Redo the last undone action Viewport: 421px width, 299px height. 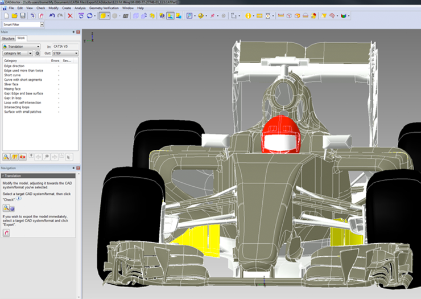[60, 16]
